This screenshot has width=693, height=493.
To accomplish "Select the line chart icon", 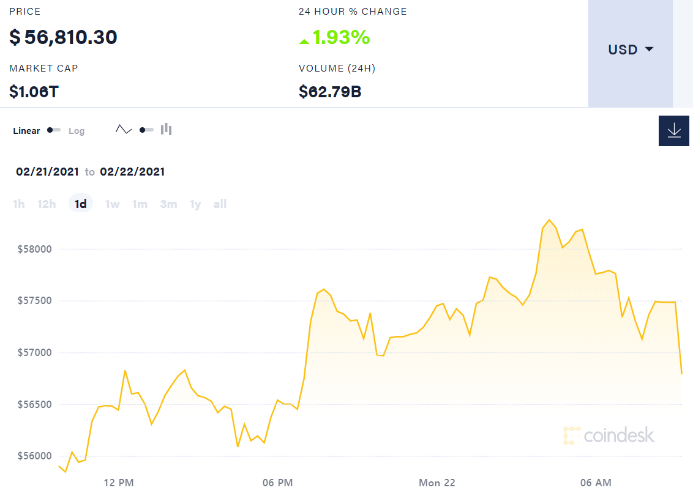I will (x=124, y=130).
